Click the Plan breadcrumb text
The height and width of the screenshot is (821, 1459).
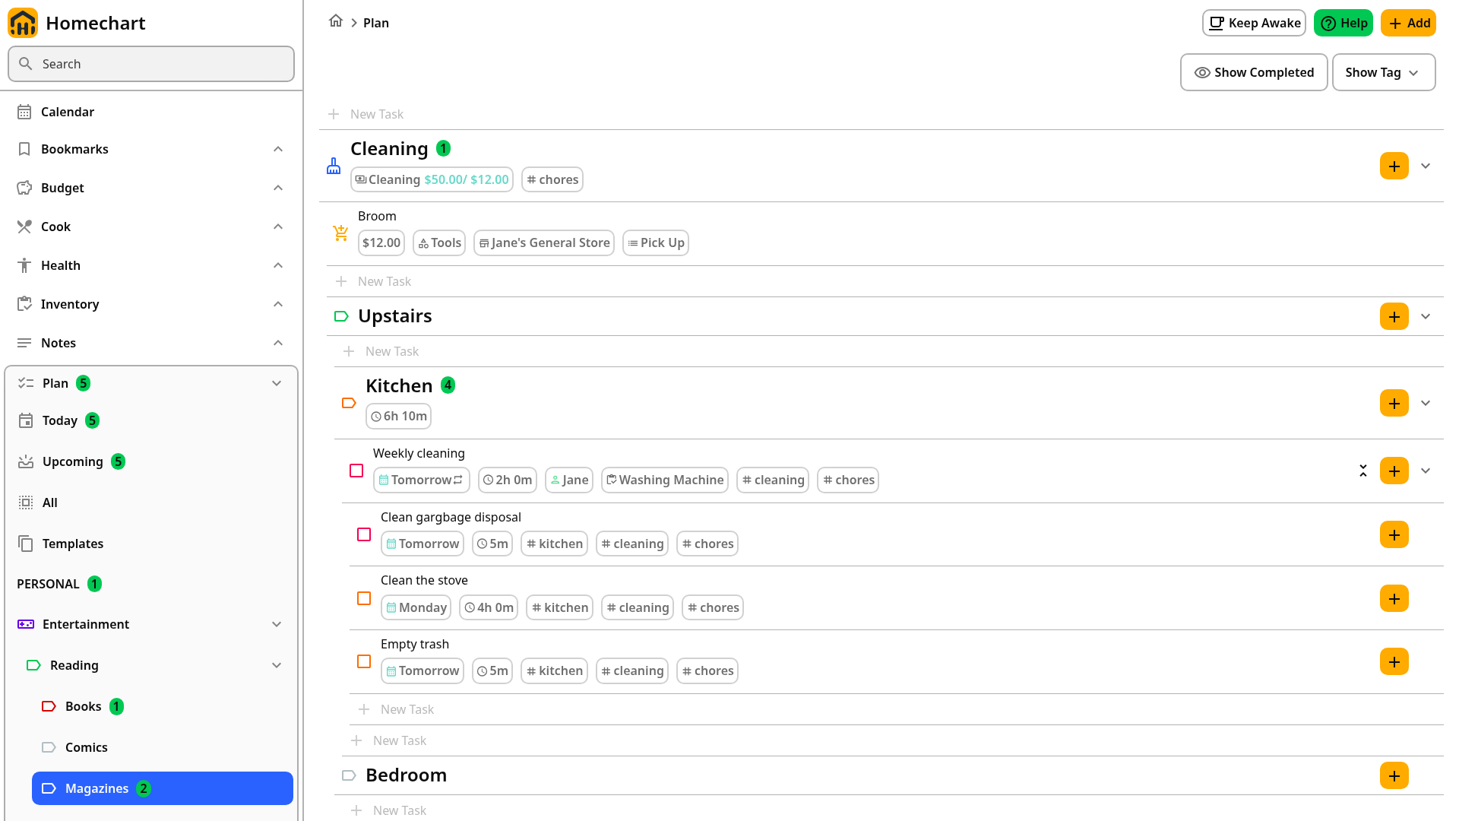pyautogui.click(x=376, y=23)
